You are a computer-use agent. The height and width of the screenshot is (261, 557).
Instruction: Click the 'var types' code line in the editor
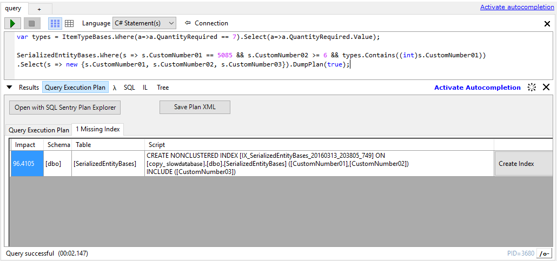click(x=198, y=37)
